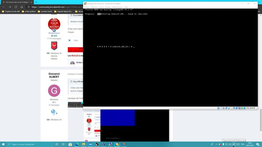
Task: Open VirtualBox Écran menu
Action: click(102, 7)
